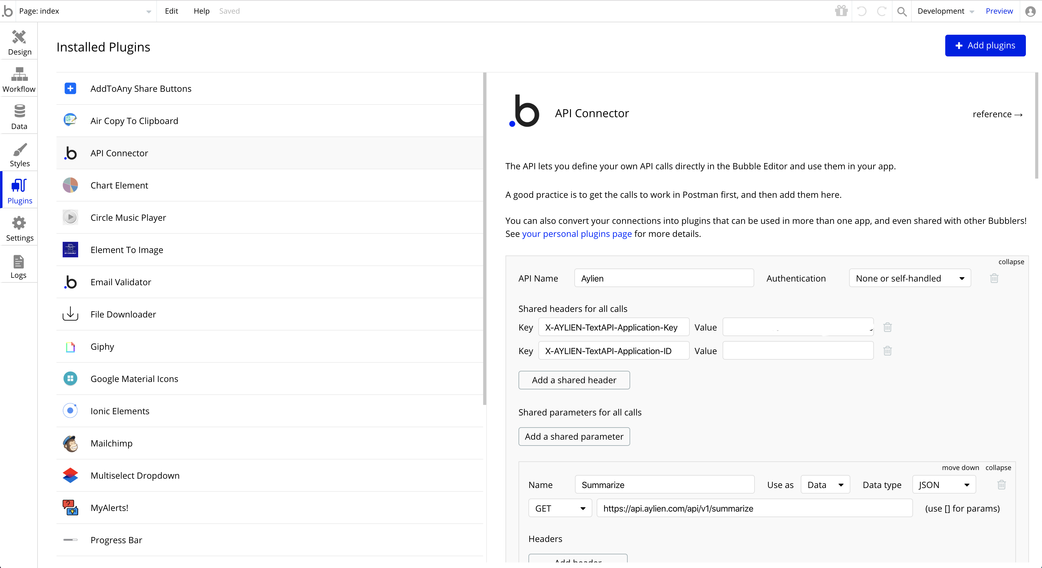Open the Workflow tab in sidebar
The height and width of the screenshot is (568, 1042).
[x=19, y=80]
